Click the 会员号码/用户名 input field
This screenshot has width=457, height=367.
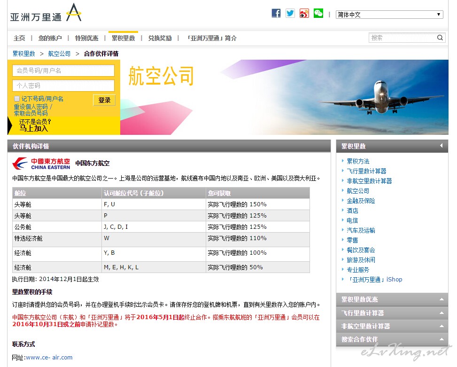point(63,70)
